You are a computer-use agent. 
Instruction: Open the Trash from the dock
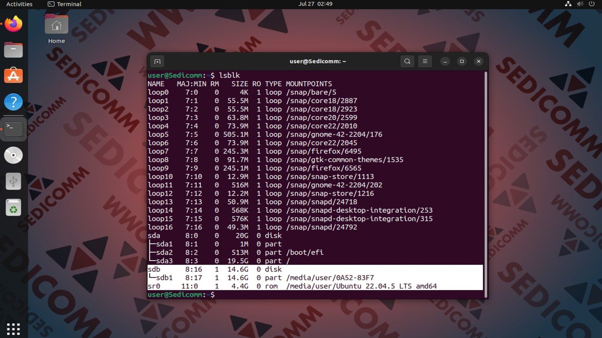[13, 207]
